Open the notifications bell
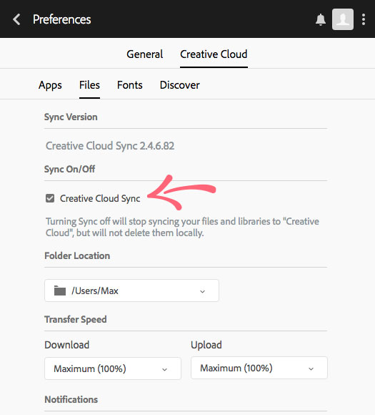This screenshot has width=375, height=415. coord(321,19)
